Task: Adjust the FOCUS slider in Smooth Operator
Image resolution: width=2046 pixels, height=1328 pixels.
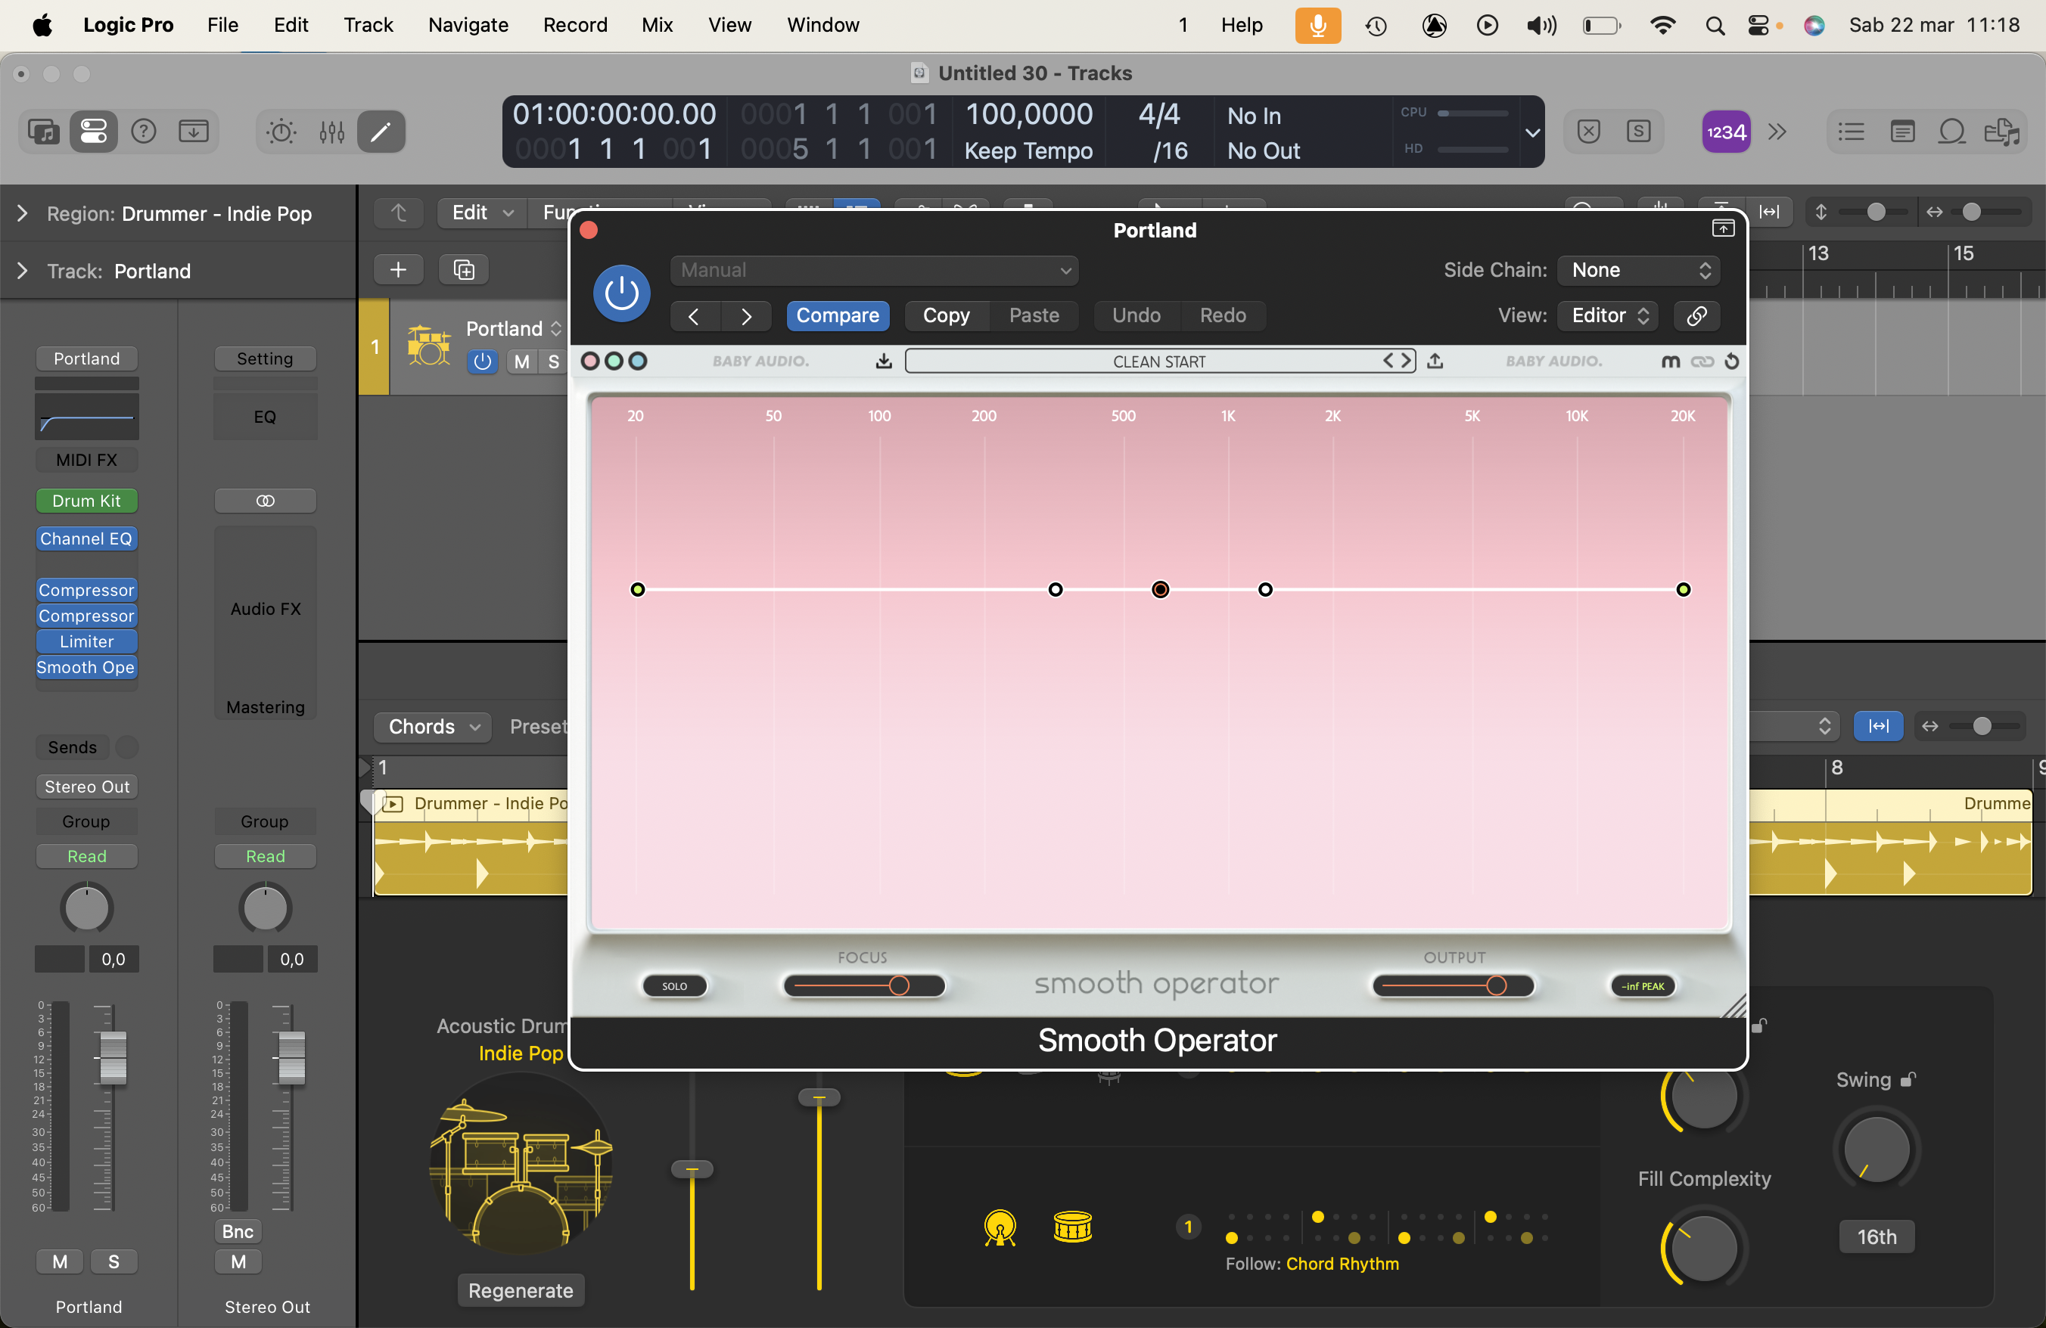Action: [x=863, y=985]
